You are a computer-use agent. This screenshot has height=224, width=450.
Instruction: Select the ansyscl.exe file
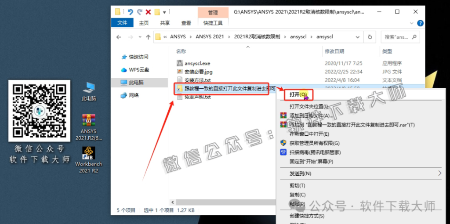(194, 63)
